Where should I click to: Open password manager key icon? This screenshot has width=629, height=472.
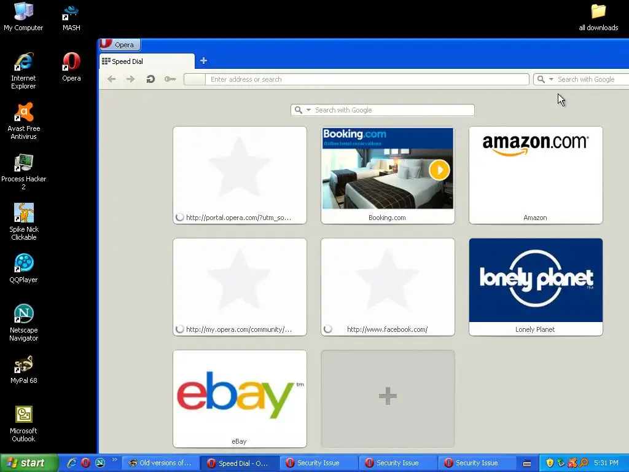click(170, 79)
